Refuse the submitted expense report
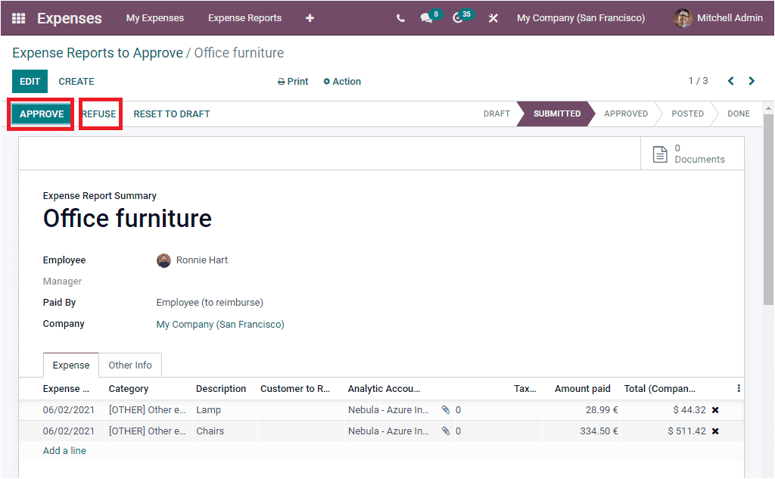The width and height of the screenshot is (775, 479). (99, 114)
